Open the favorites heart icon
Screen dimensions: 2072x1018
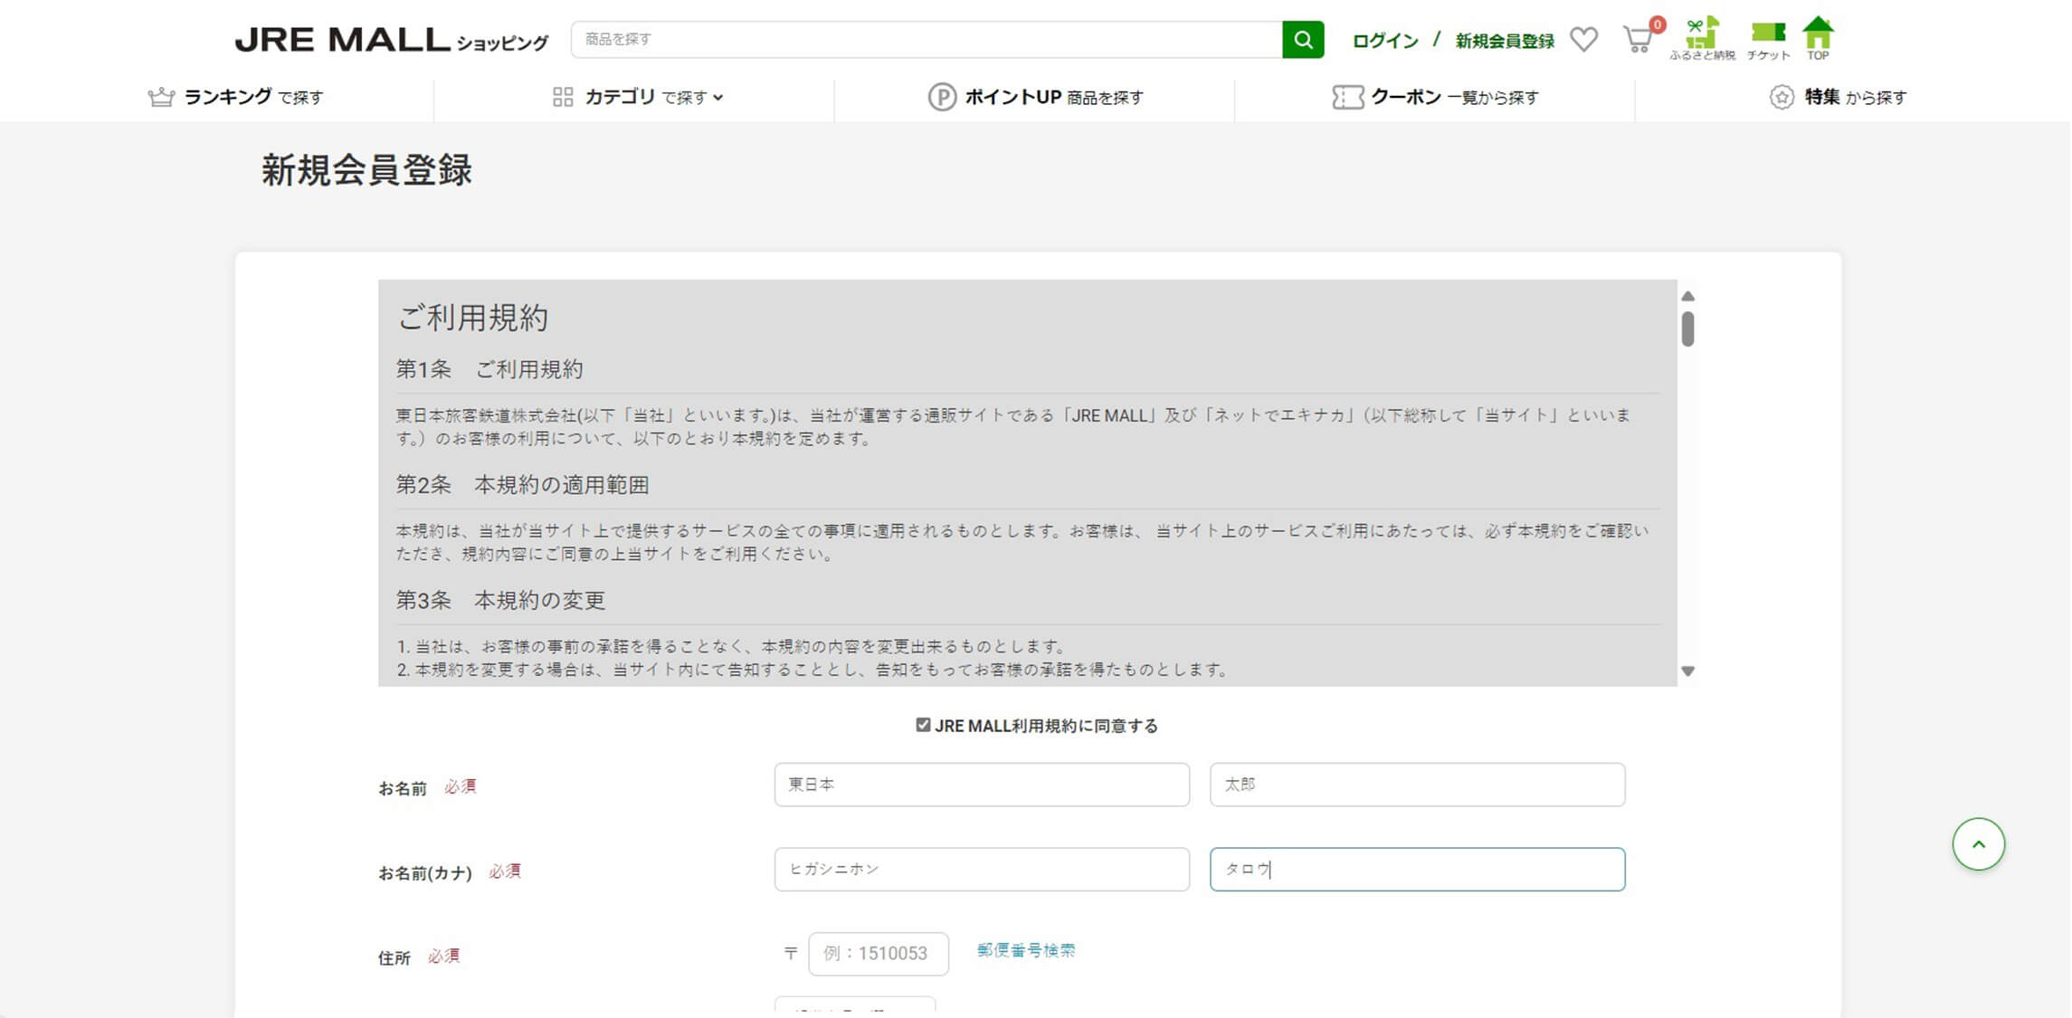pyautogui.click(x=1583, y=40)
